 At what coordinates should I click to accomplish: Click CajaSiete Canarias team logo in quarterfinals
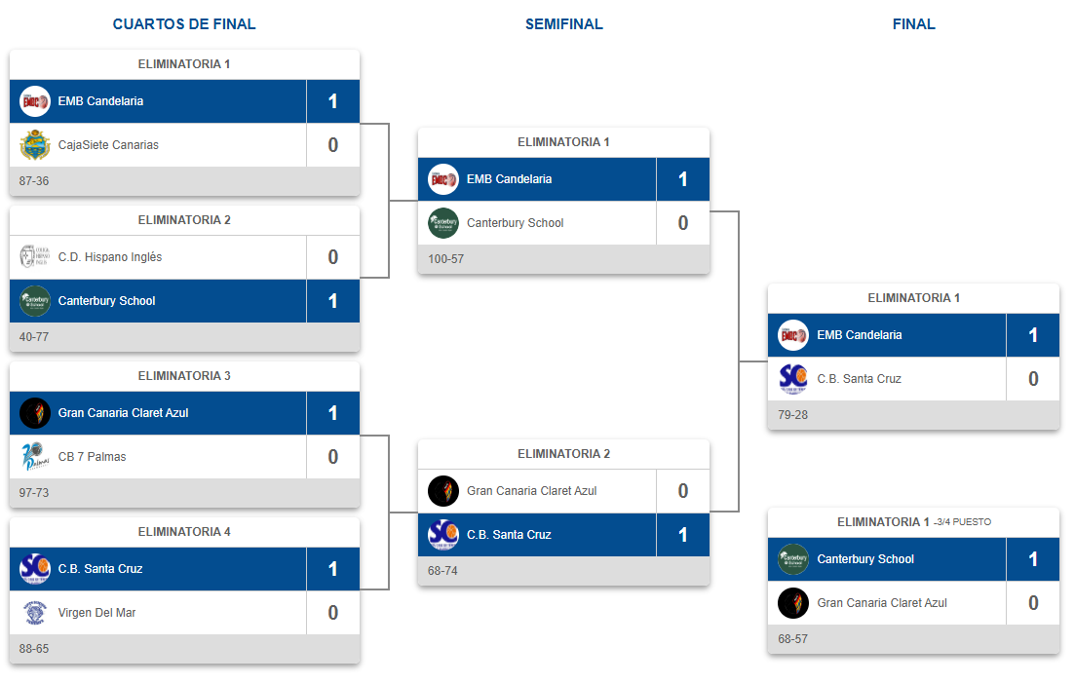pyautogui.click(x=35, y=145)
